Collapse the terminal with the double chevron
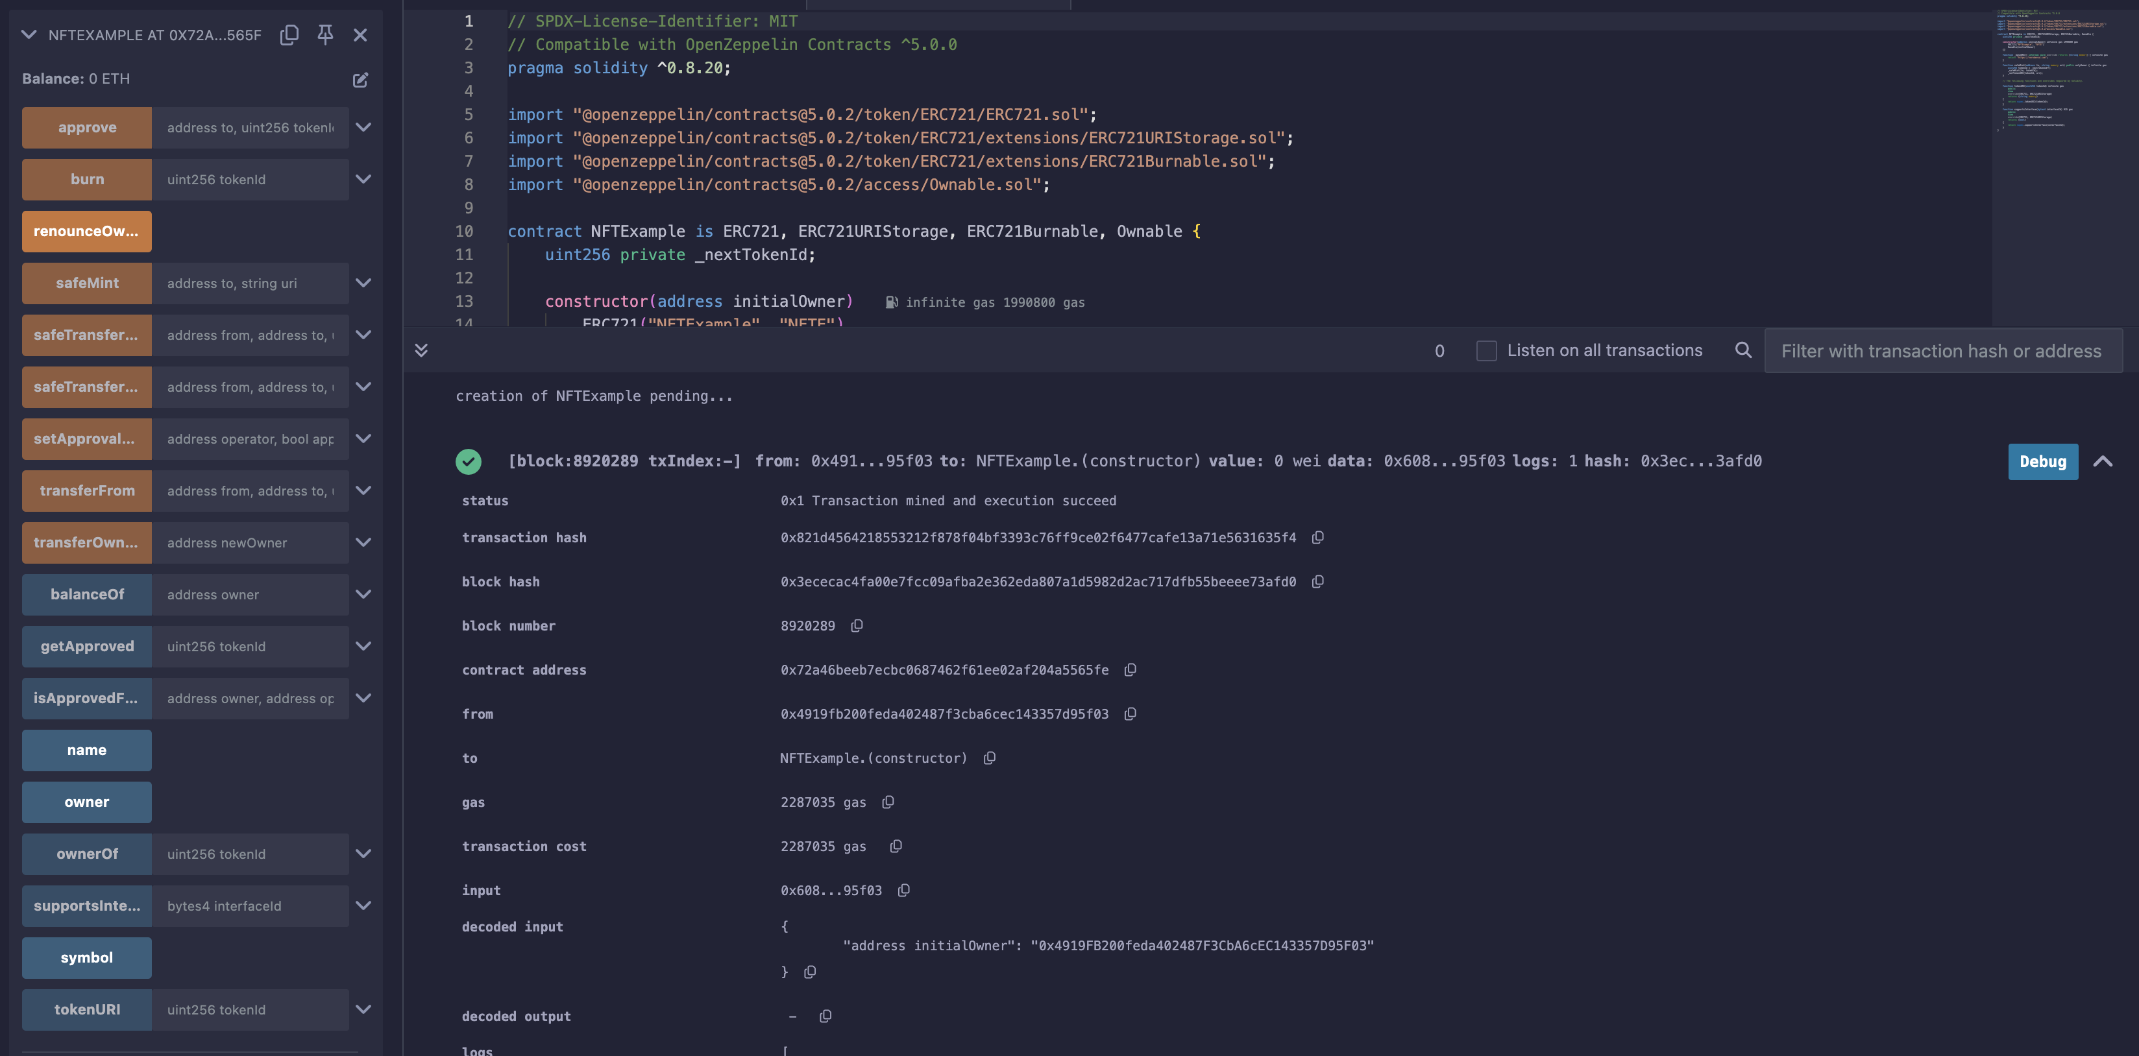 (x=421, y=350)
